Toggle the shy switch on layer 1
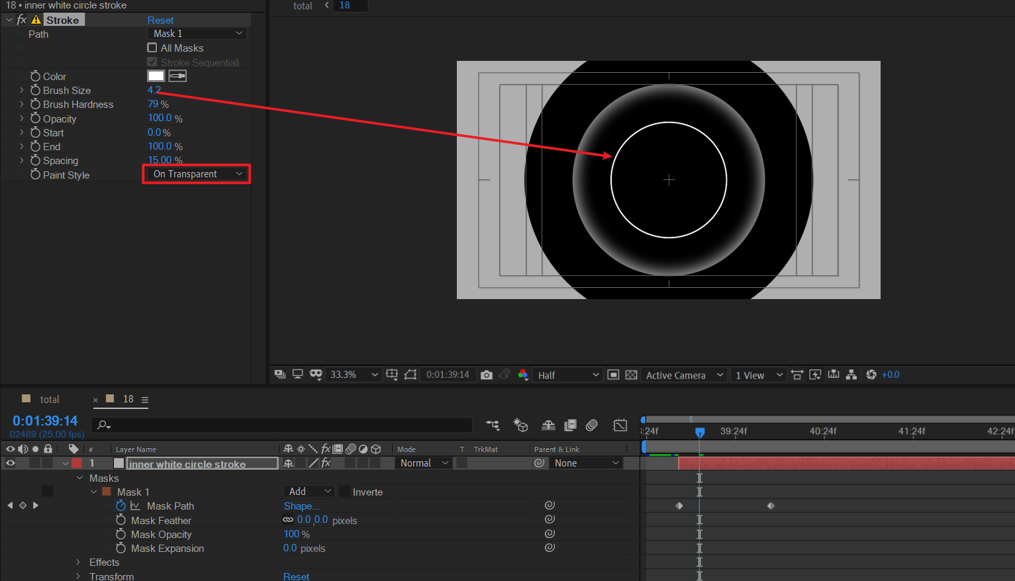 (x=289, y=463)
